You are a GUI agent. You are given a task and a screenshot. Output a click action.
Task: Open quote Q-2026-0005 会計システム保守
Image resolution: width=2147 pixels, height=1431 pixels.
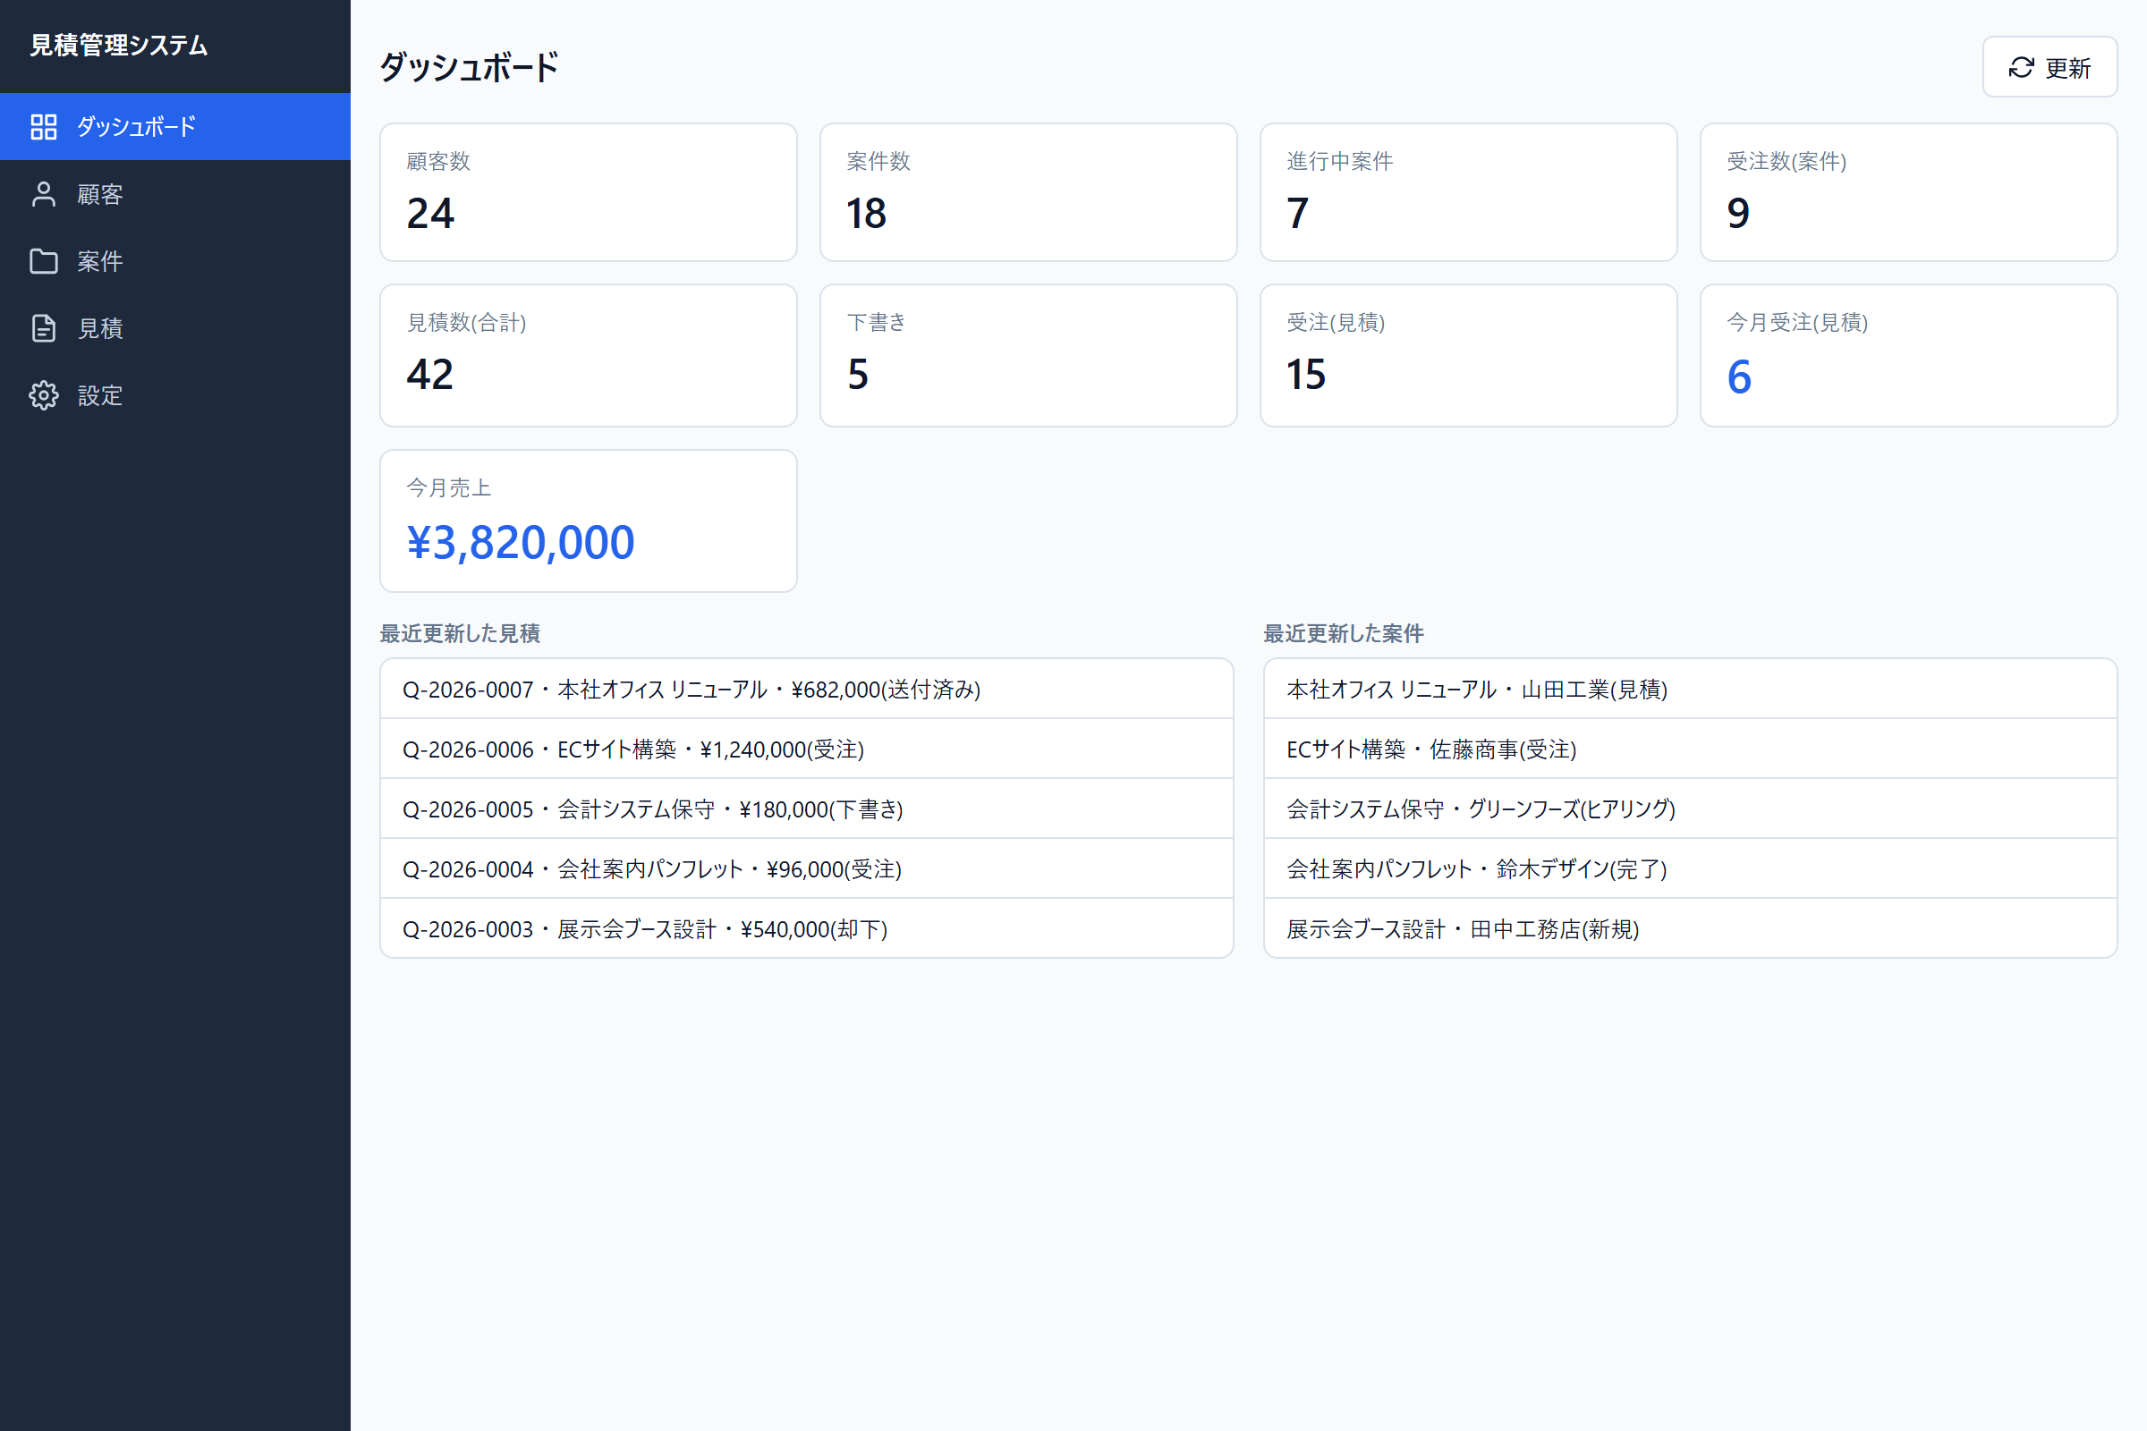[806, 809]
